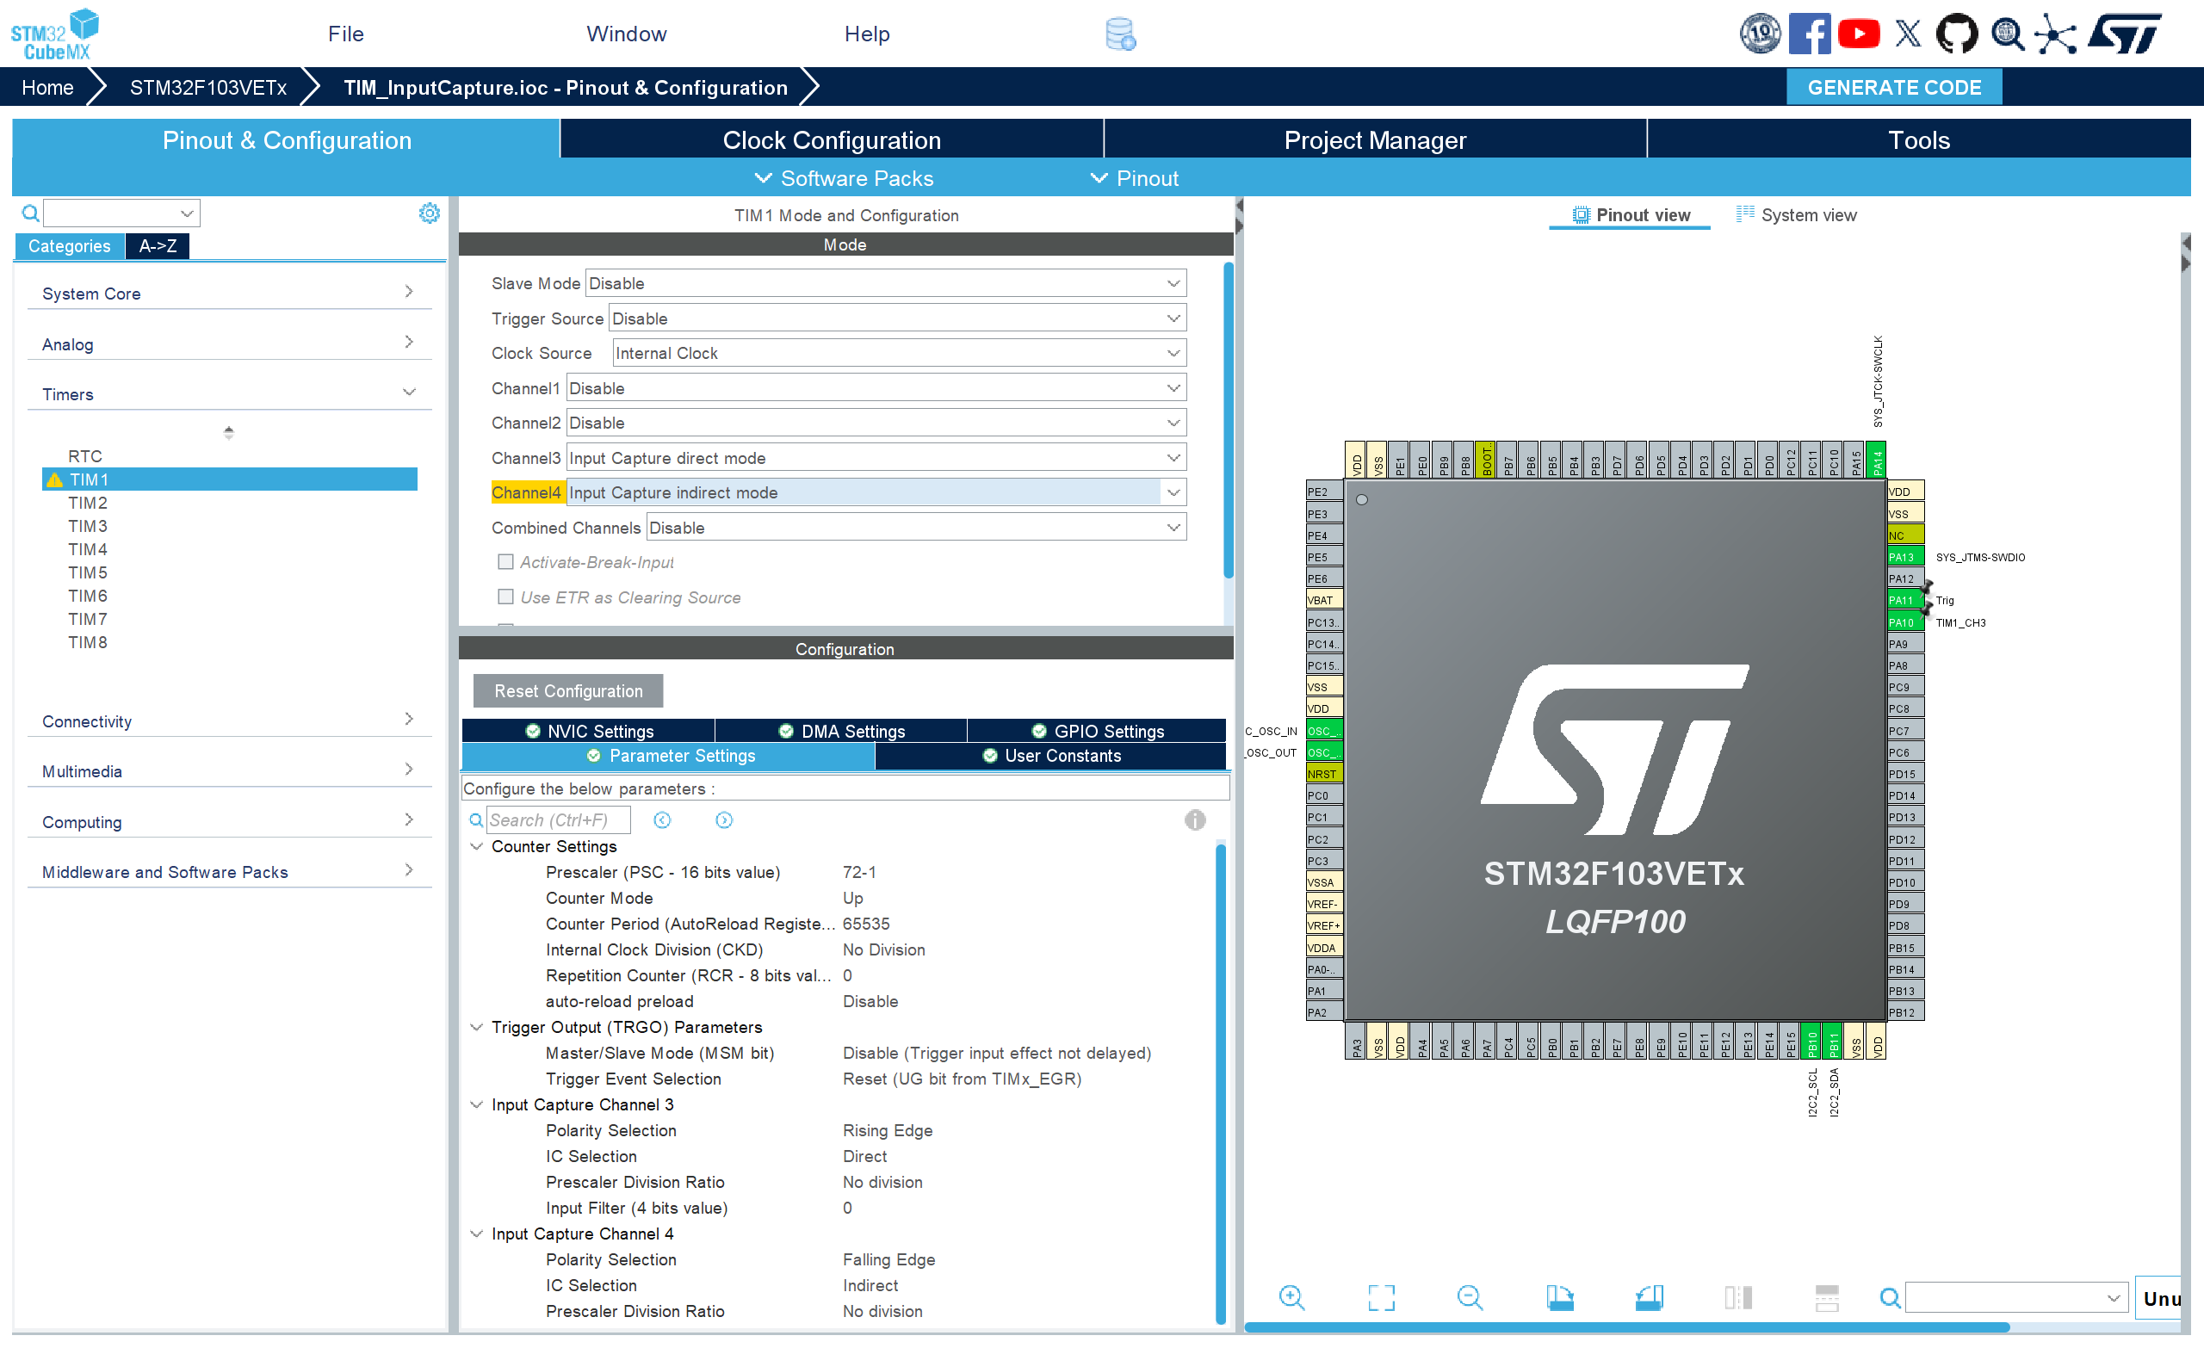Click the database update icon

point(1120,34)
